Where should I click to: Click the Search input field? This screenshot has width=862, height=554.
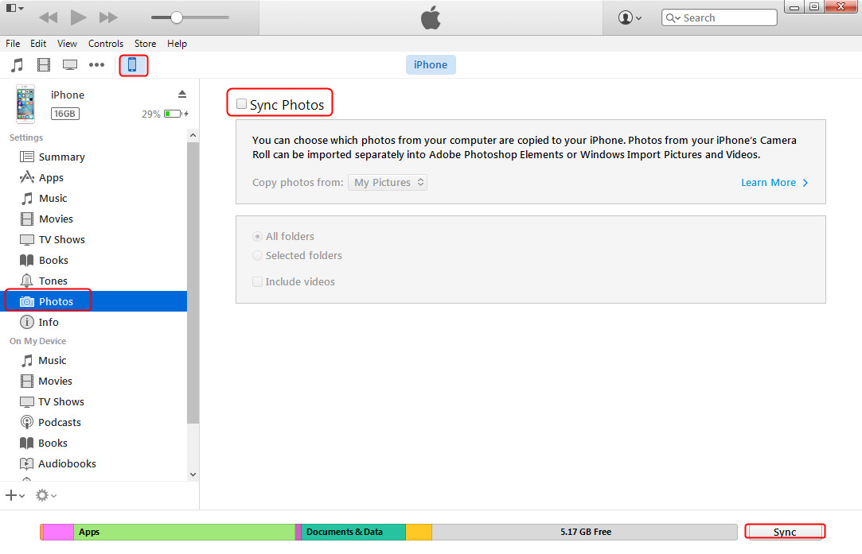point(719,17)
